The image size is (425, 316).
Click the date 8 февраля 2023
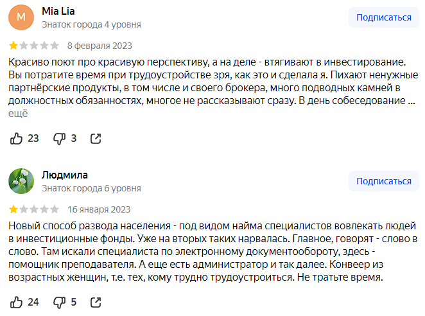pyautogui.click(x=98, y=46)
